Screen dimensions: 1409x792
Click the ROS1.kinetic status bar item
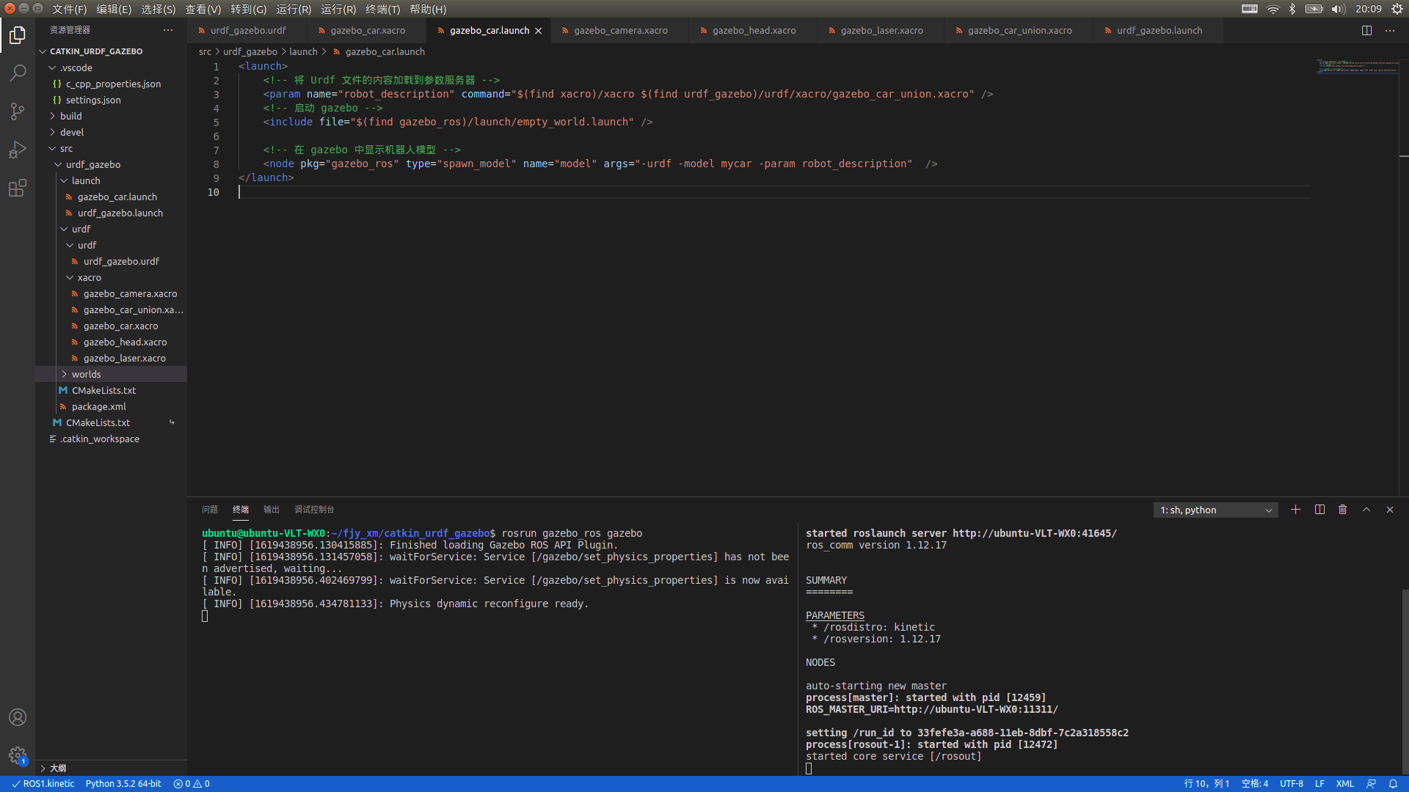(x=43, y=784)
